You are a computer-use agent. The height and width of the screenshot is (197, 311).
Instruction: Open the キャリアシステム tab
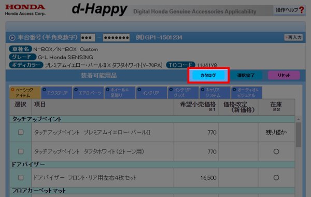pos(215,93)
